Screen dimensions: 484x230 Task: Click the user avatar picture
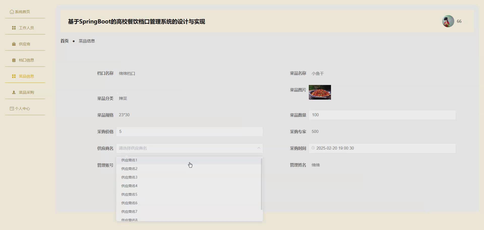tap(448, 21)
